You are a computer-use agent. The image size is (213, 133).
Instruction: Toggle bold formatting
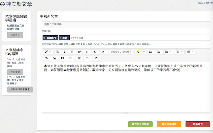coord(58,52)
